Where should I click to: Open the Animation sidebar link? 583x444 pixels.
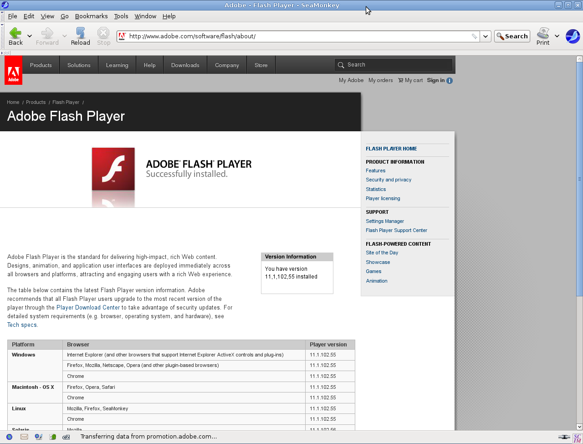pyautogui.click(x=377, y=281)
